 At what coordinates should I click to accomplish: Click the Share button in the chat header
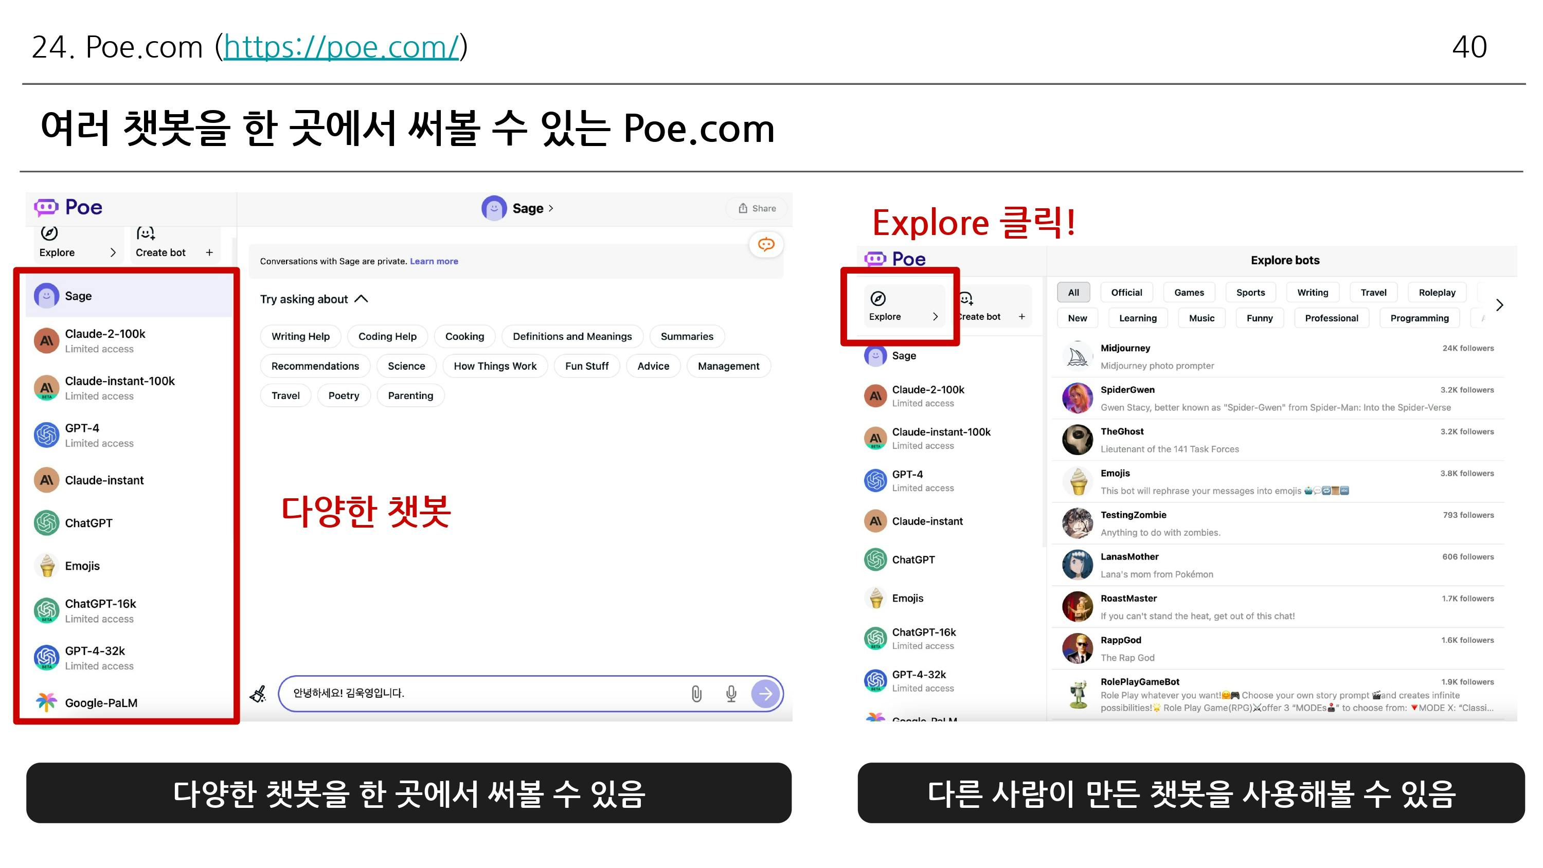pyautogui.click(x=757, y=208)
